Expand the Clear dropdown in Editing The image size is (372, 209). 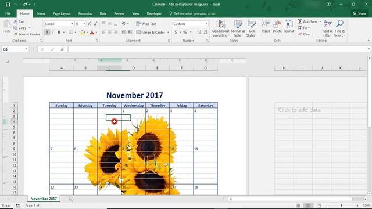[x=312, y=34]
